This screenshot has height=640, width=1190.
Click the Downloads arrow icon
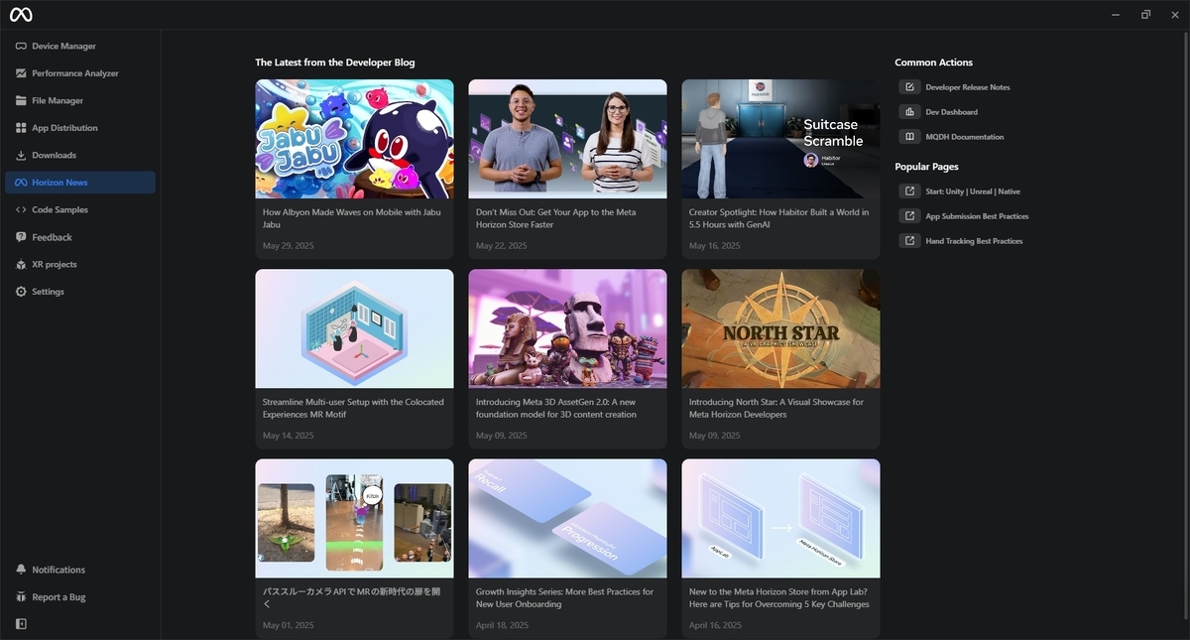21,156
